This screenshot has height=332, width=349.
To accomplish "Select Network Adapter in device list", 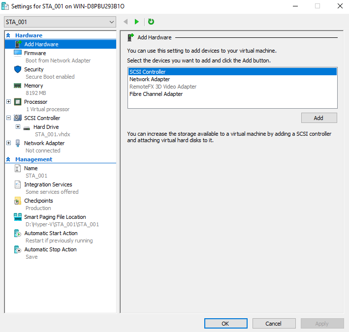I will (150, 79).
